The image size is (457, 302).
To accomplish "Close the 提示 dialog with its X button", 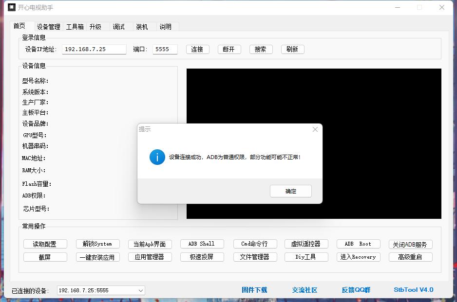I will pyautogui.click(x=315, y=129).
